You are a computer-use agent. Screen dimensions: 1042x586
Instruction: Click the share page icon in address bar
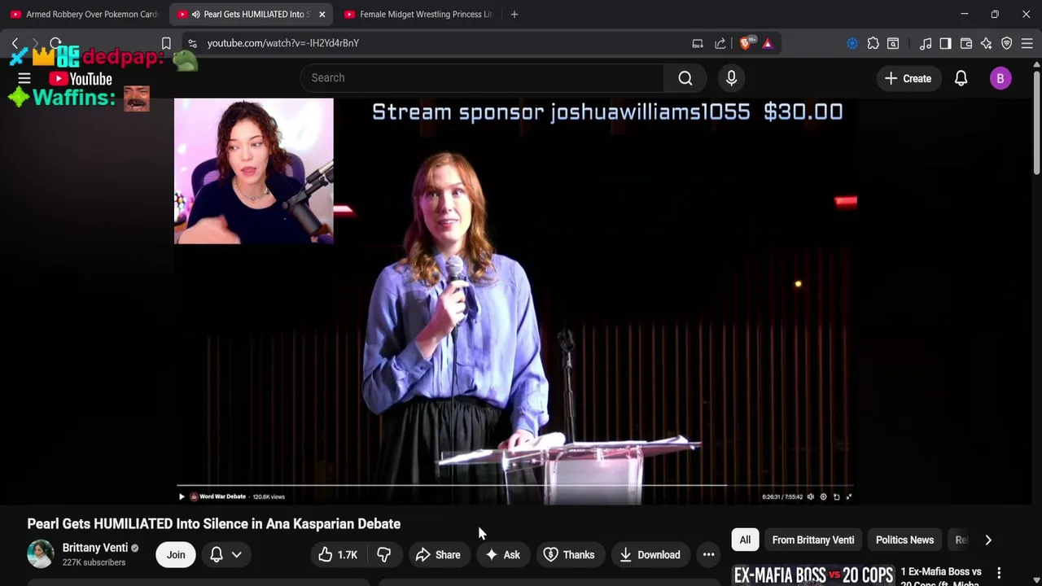click(720, 43)
